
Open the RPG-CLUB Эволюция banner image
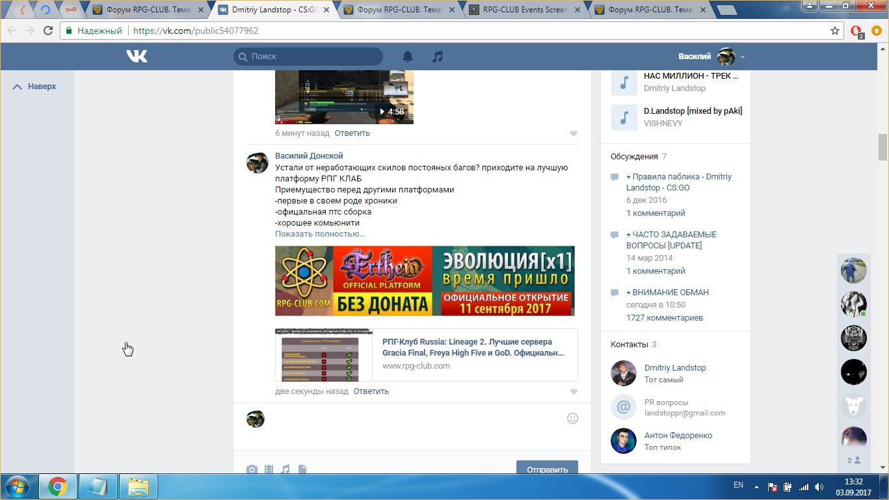coord(425,281)
